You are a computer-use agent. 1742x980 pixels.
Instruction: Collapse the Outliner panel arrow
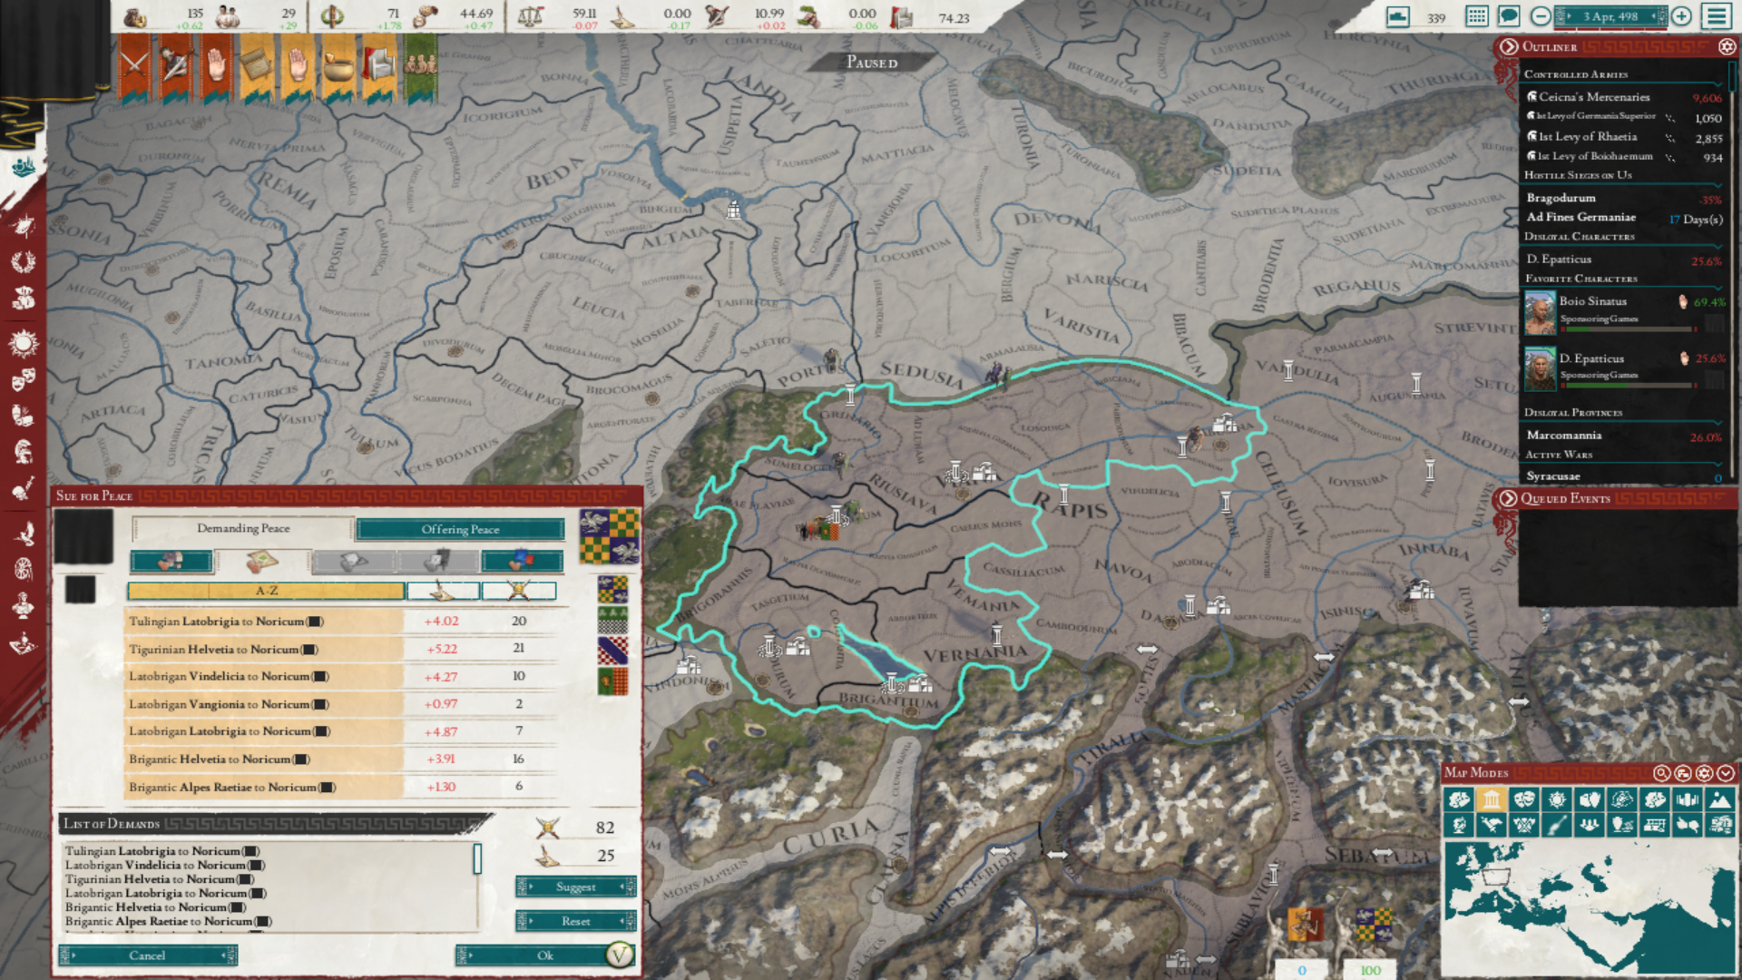pos(1508,46)
